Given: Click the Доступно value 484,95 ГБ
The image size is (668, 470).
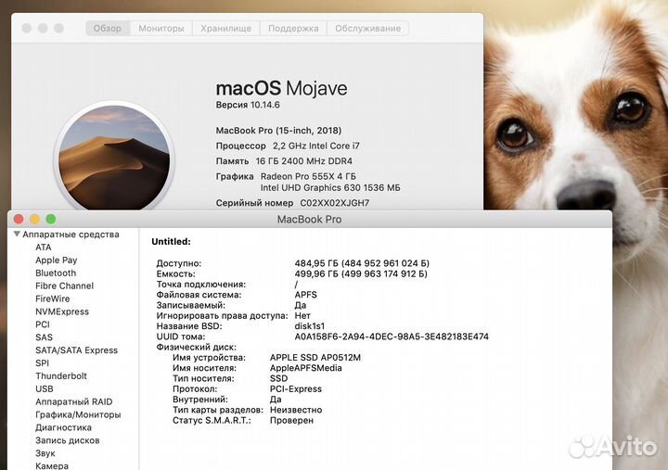Looking at the screenshot, I should tap(362, 263).
